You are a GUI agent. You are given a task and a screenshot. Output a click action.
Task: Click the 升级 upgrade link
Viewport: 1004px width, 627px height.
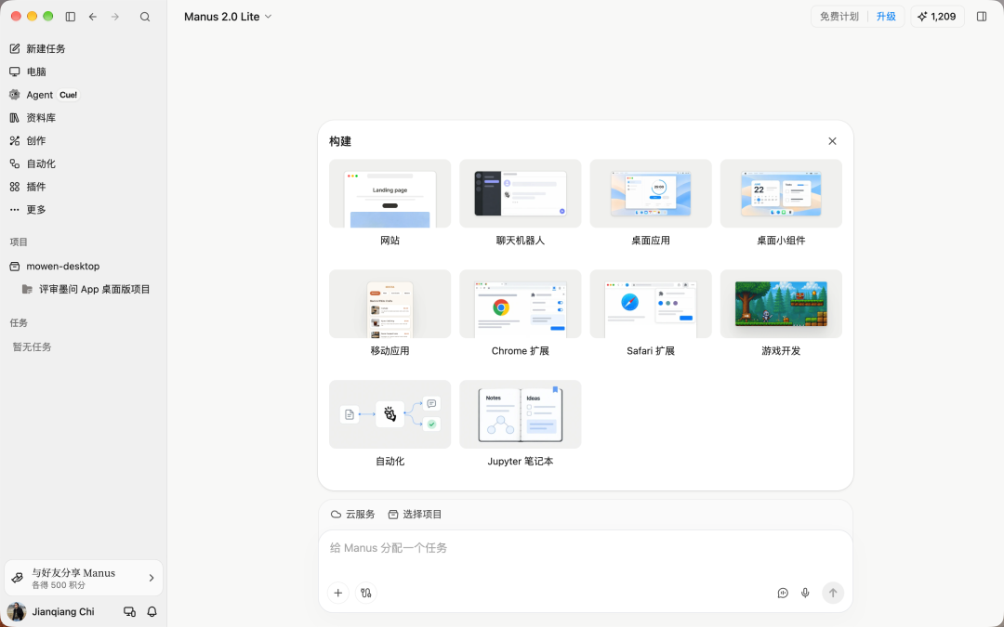click(x=886, y=17)
